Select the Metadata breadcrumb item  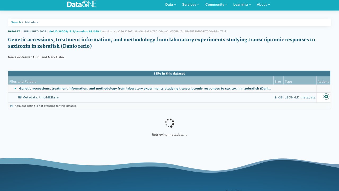click(x=32, y=22)
